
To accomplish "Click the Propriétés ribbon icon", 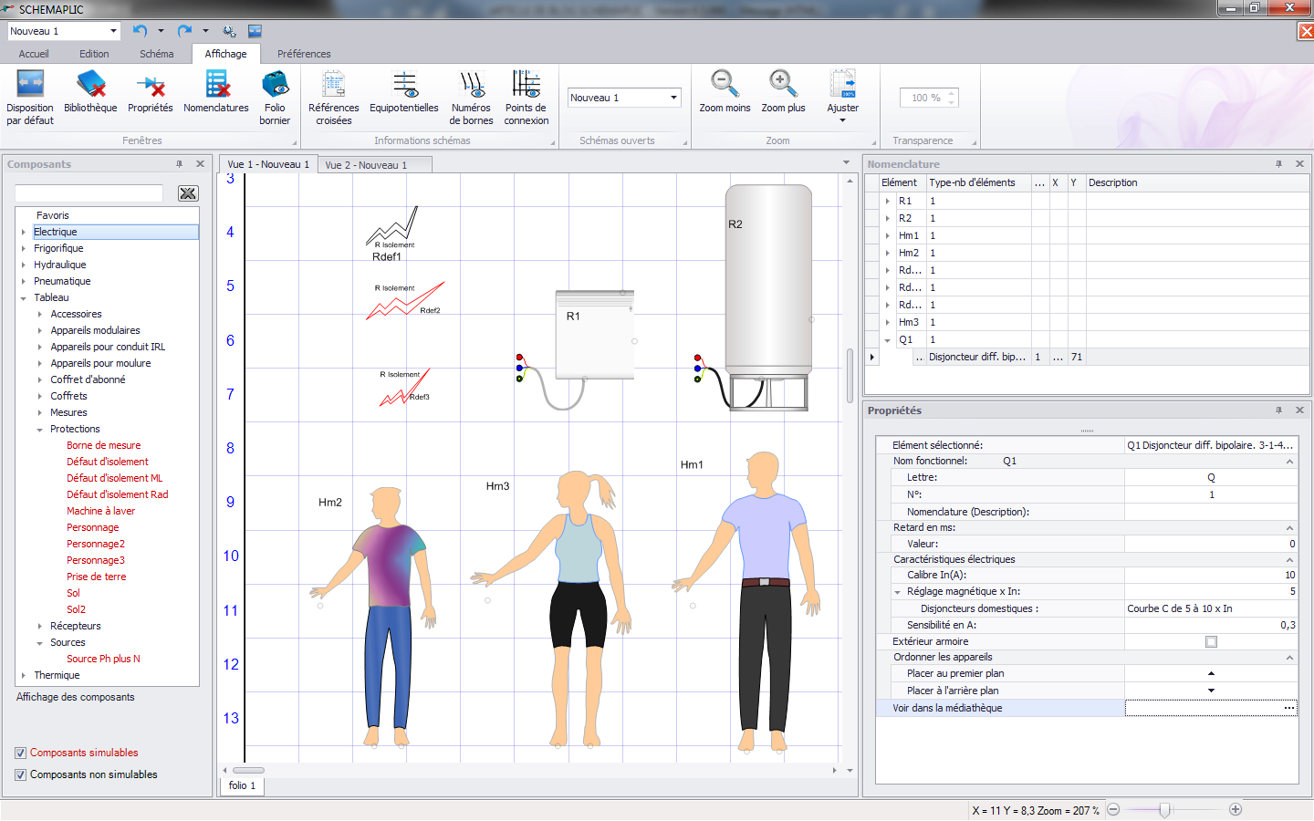I will tap(151, 85).
